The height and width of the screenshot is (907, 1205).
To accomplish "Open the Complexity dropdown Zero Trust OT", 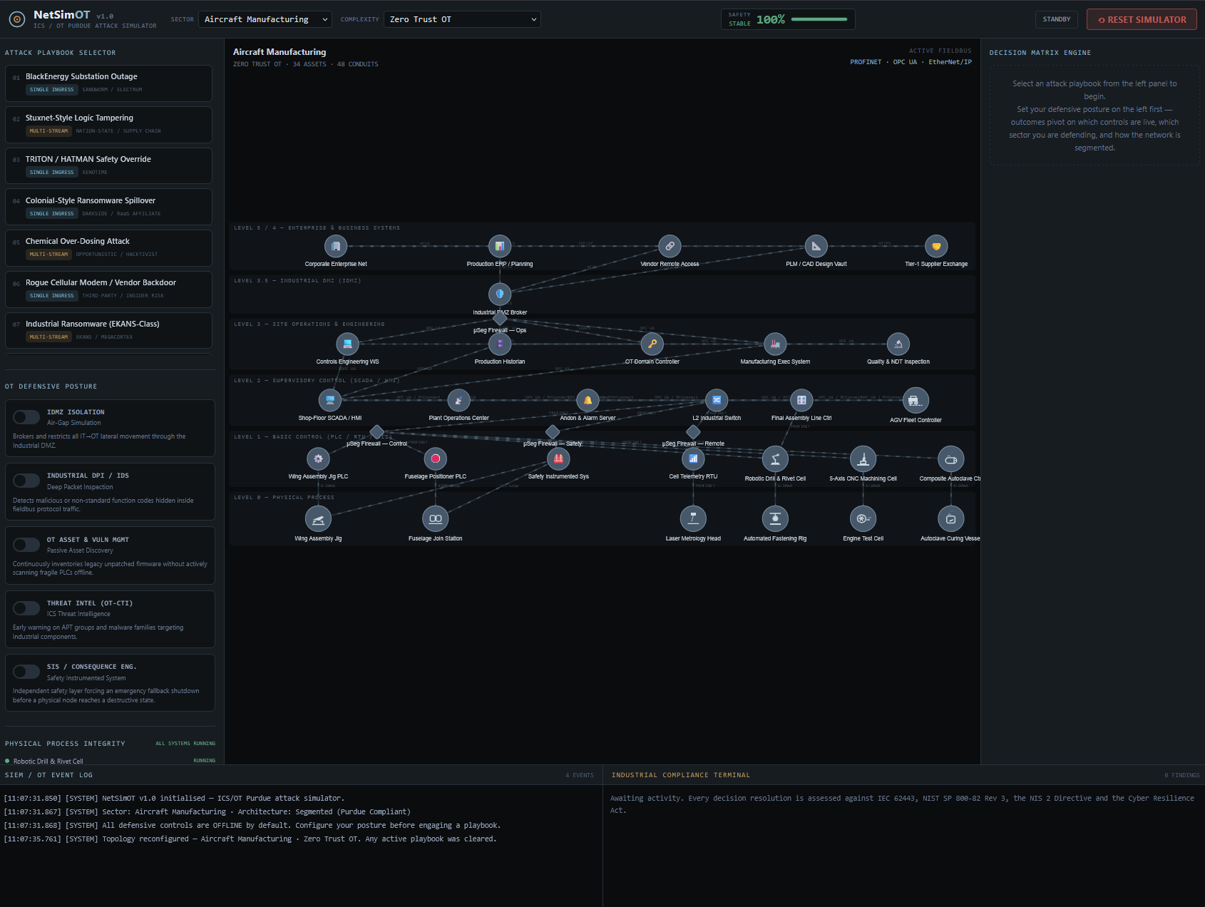I will (x=462, y=19).
